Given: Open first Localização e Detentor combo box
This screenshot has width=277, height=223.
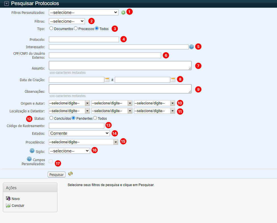Looking at the screenshot, I should pos(69,111).
